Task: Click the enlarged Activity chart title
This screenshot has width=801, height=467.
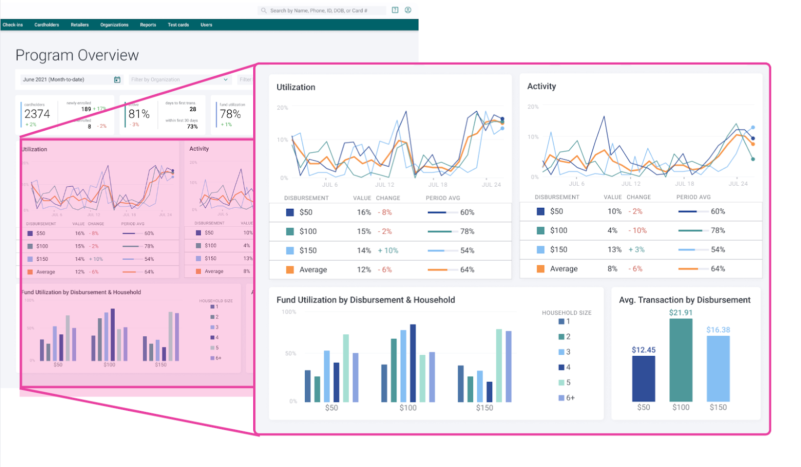Action: pos(542,86)
